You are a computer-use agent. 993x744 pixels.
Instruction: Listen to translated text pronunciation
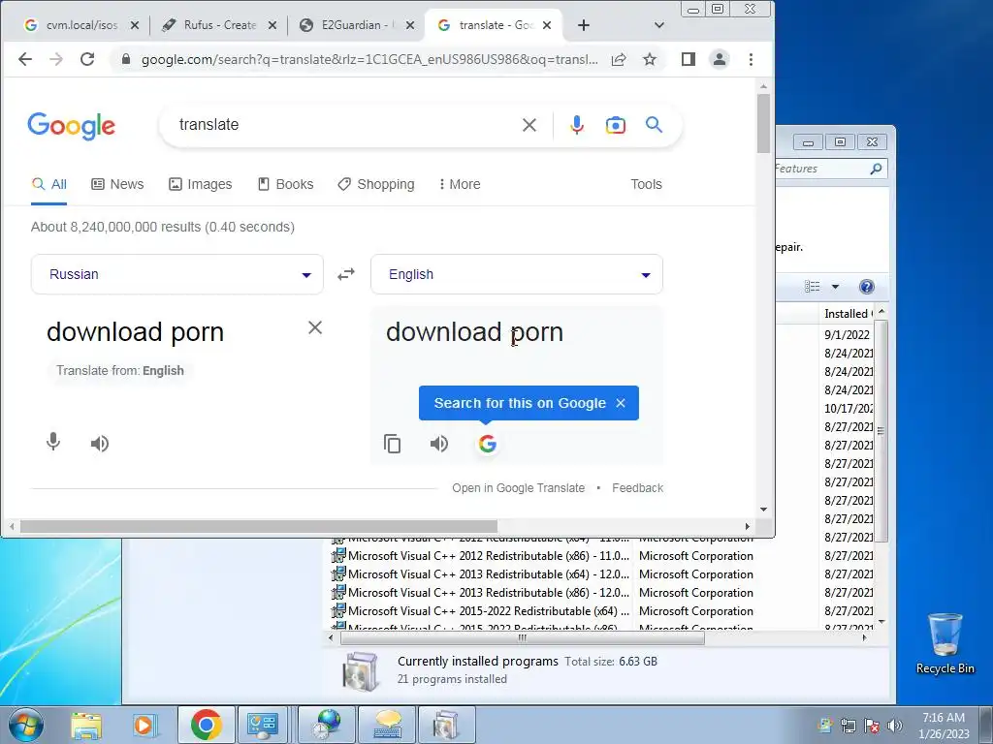tap(439, 444)
